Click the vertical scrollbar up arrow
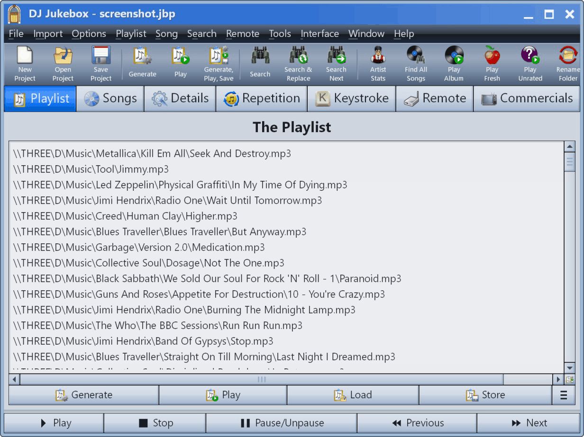The height and width of the screenshot is (437, 584). click(570, 147)
